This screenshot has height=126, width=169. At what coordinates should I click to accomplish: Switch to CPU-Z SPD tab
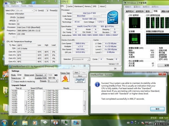click(95, 6)
